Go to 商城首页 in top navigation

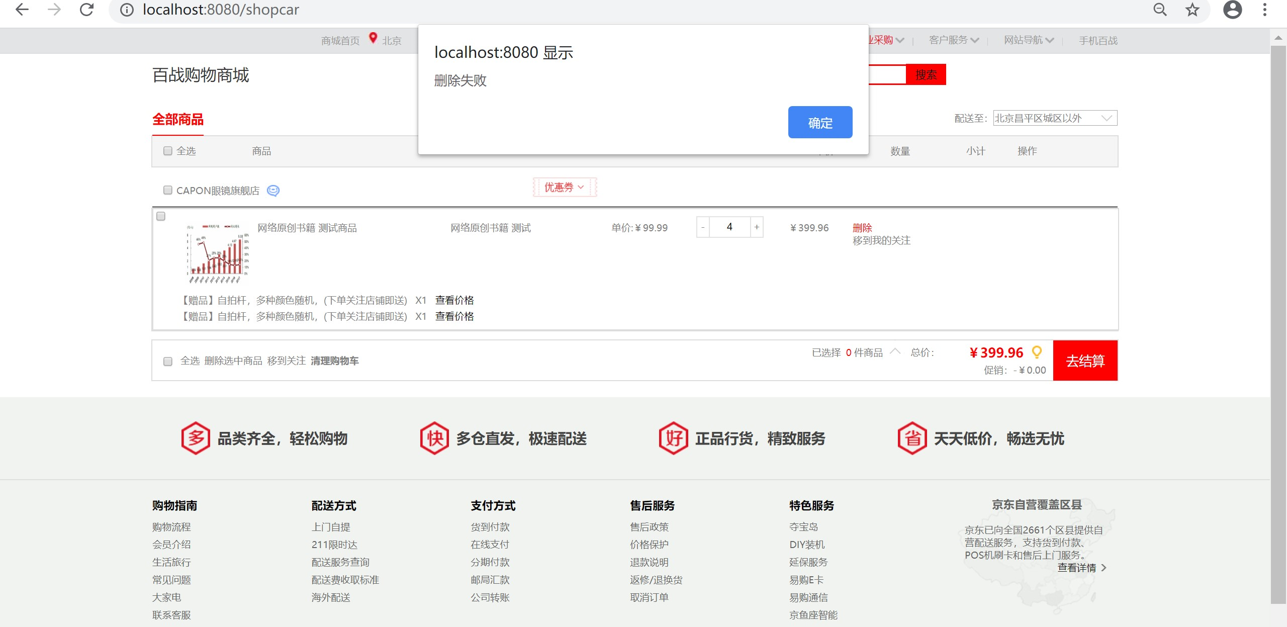(340, 41)
